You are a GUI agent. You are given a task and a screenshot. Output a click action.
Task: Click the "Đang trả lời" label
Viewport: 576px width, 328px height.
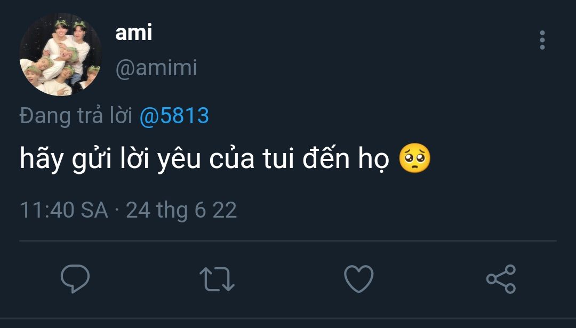(x=76, y=116)
